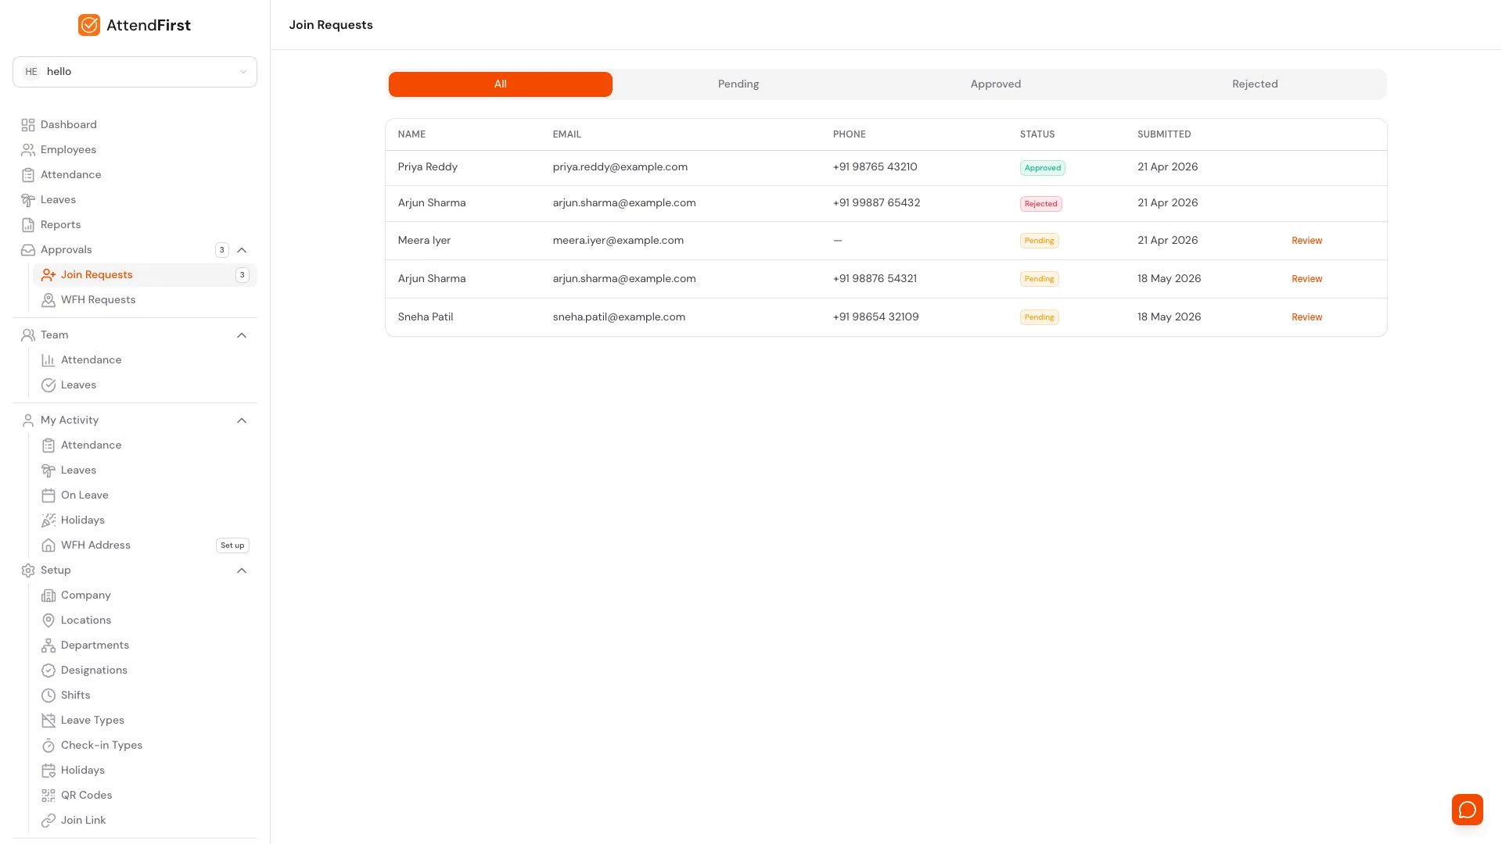Click the top Attendance clipboard icon
The image size is (1502, 844).
pos(28,175)
